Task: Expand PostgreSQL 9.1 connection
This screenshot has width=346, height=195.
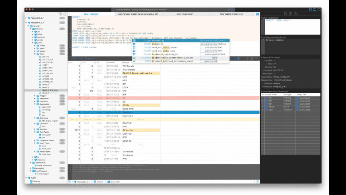Action: tap(26, 18)
